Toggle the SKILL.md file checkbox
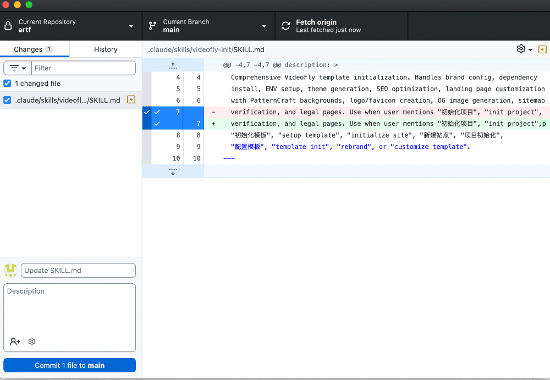The width and height of the screenshot is (550, 380). tap(7, 100)
